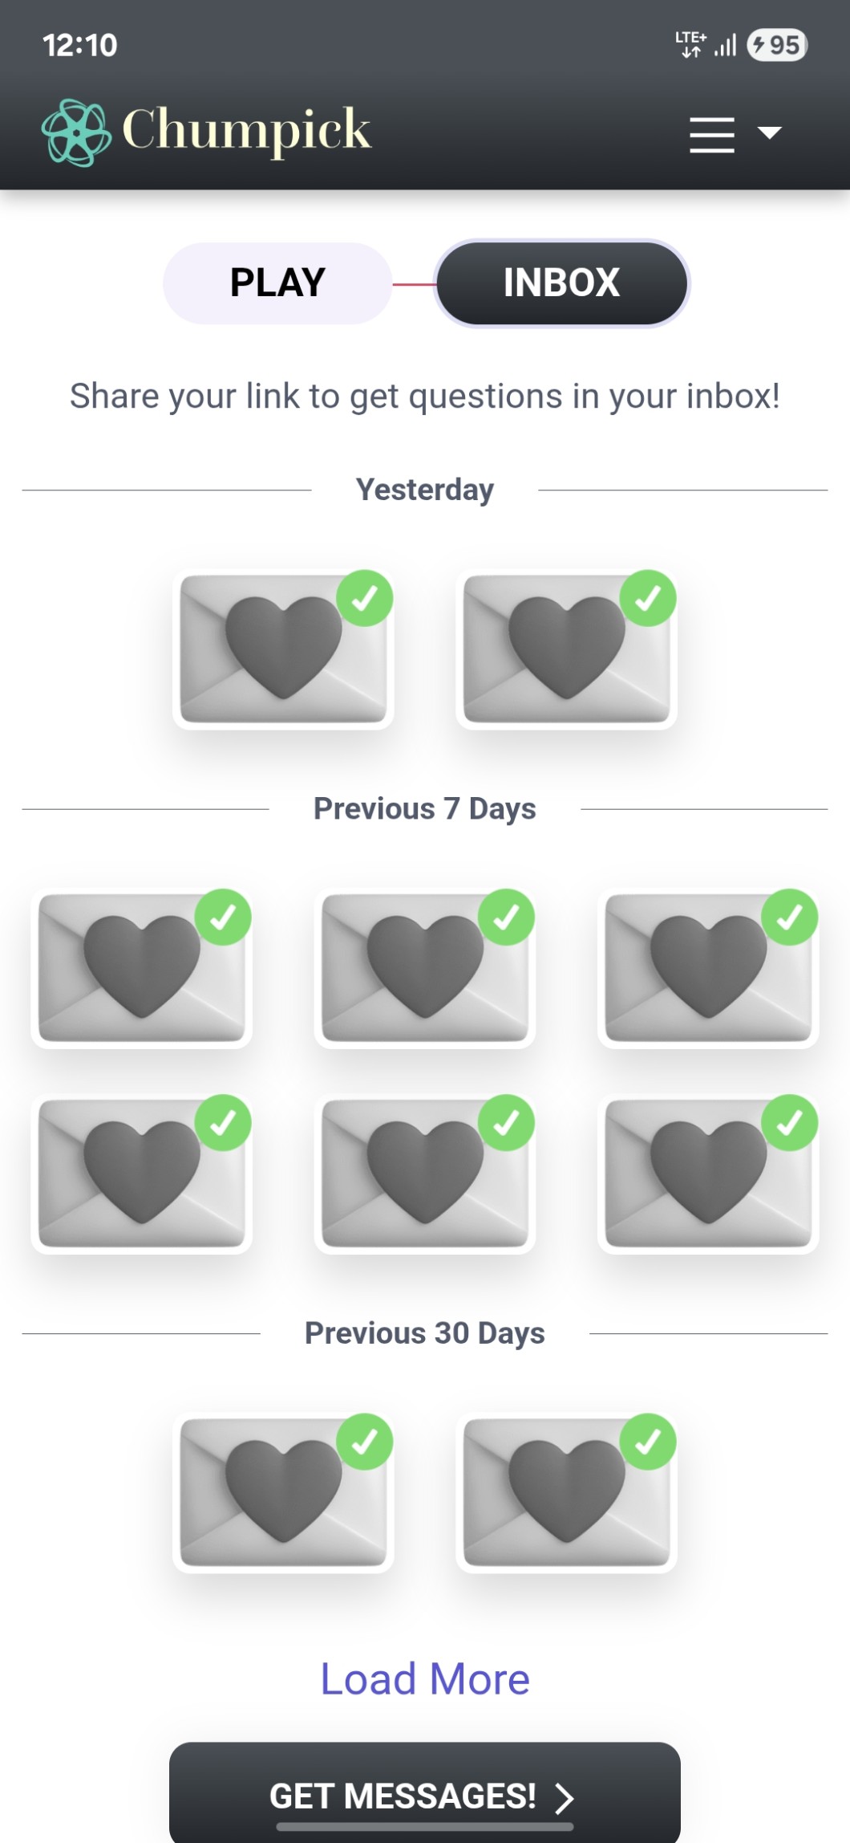
Task: Open first envelope under Previous 7 Days
Action: pos(142,968)
